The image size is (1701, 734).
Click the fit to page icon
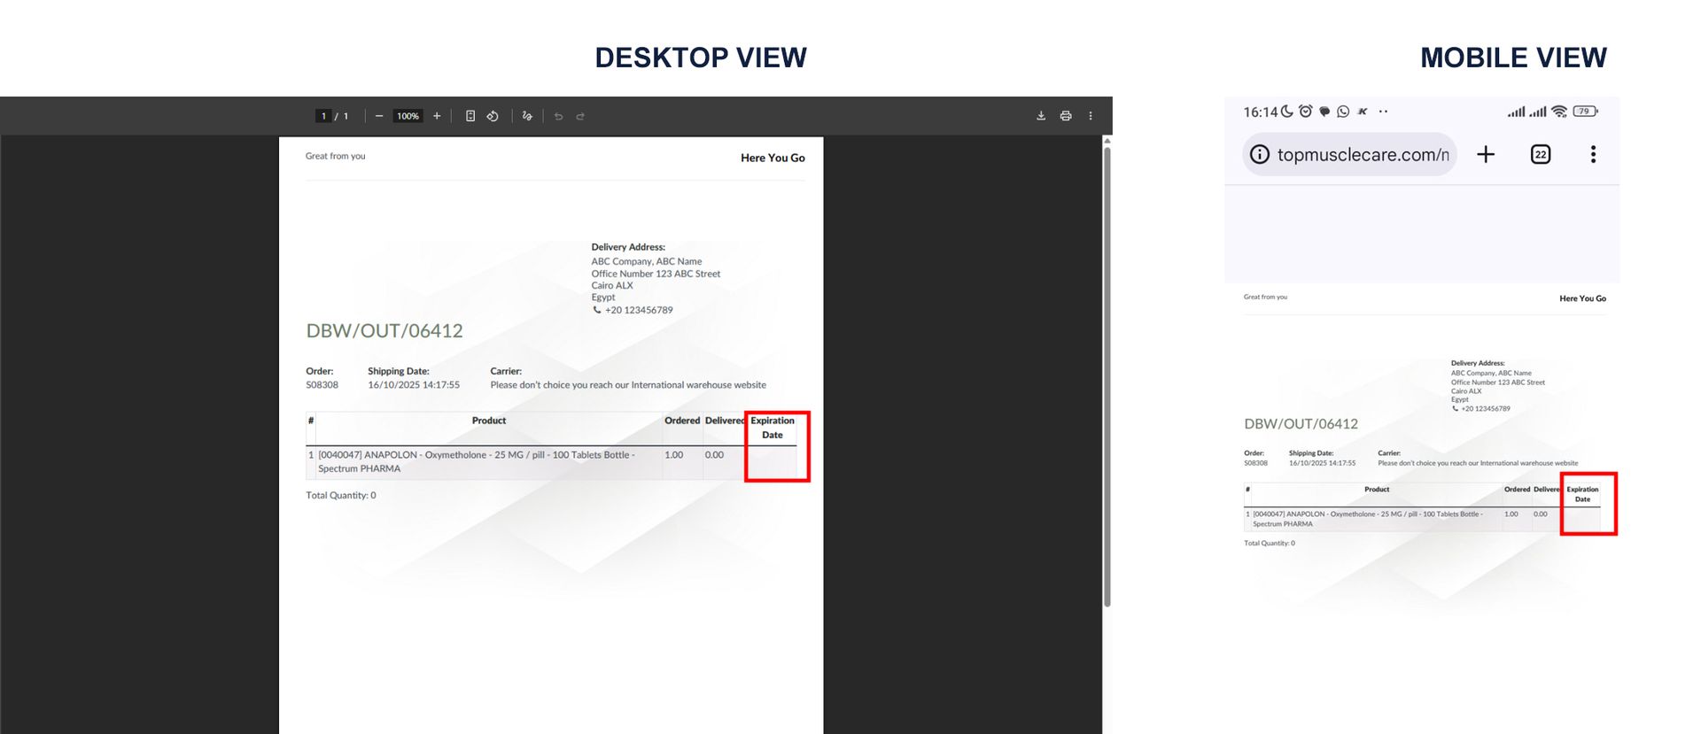(470, 116)
